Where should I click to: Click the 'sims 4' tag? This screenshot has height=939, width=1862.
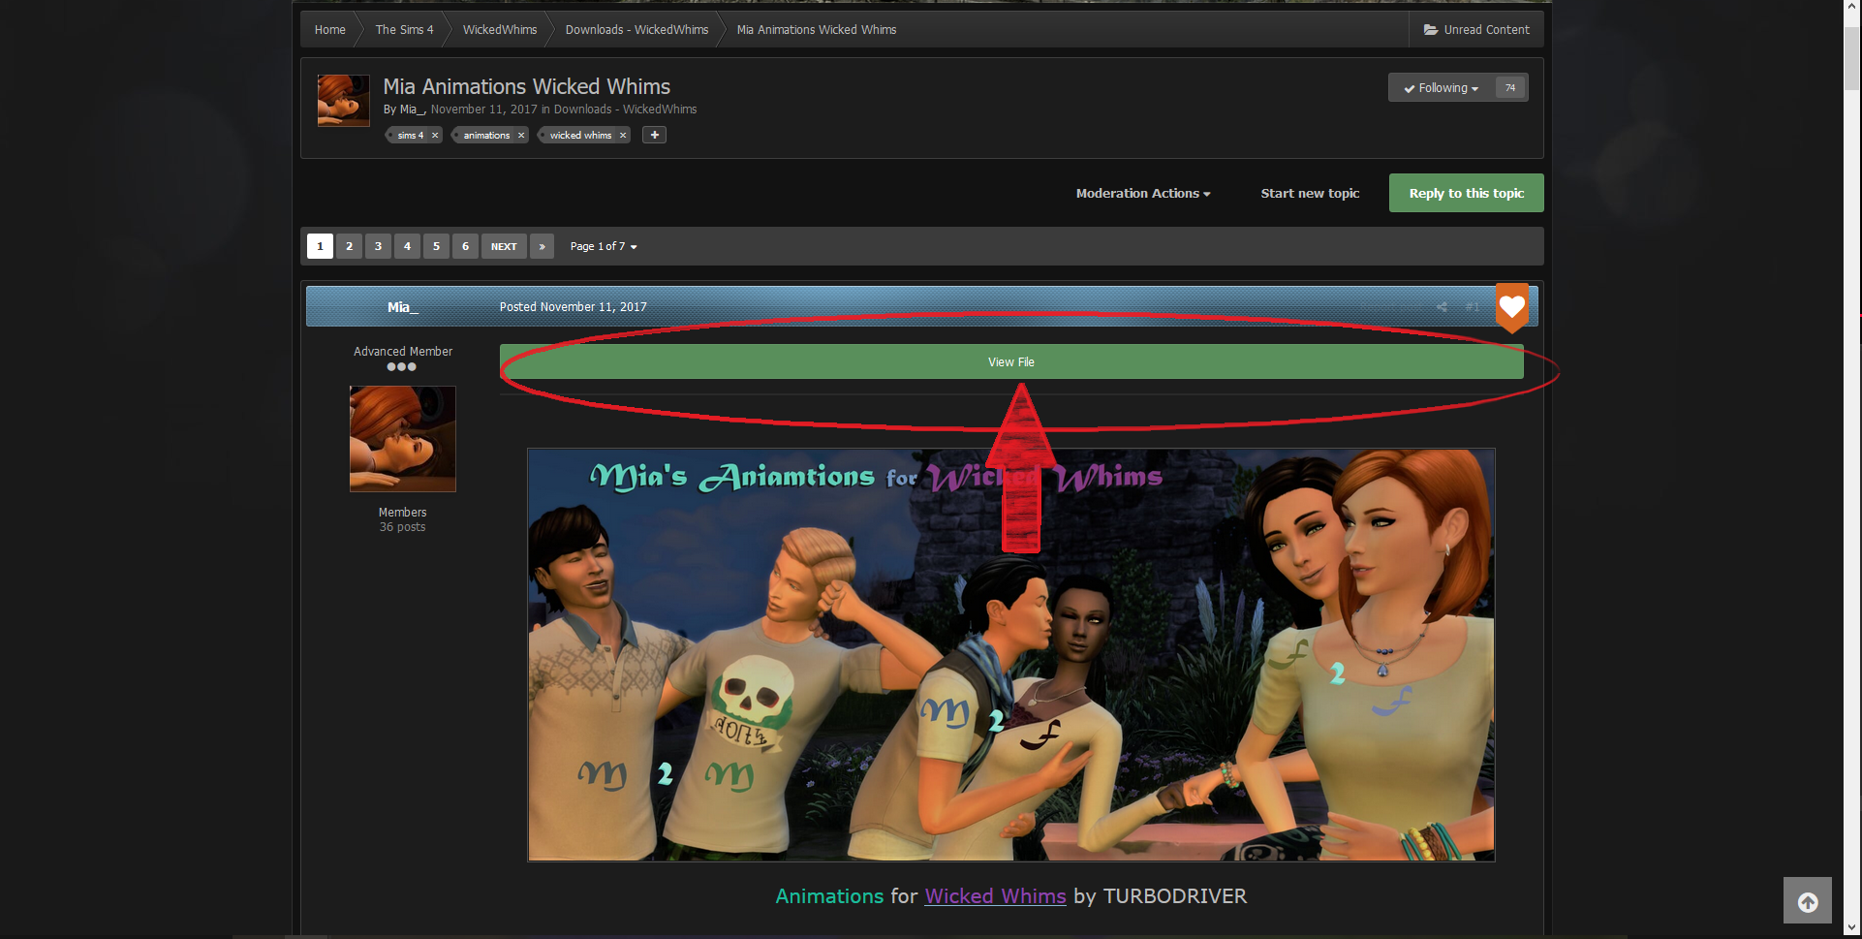(410, 136)
